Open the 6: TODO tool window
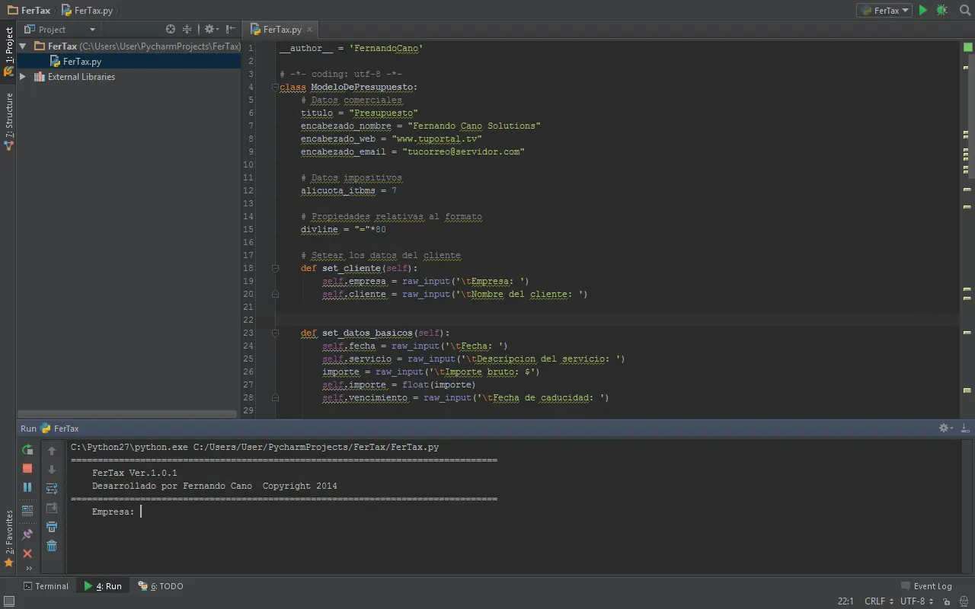The width and height of the screenshot is (975, 609). pyautogui.click(x=161, y=586)
